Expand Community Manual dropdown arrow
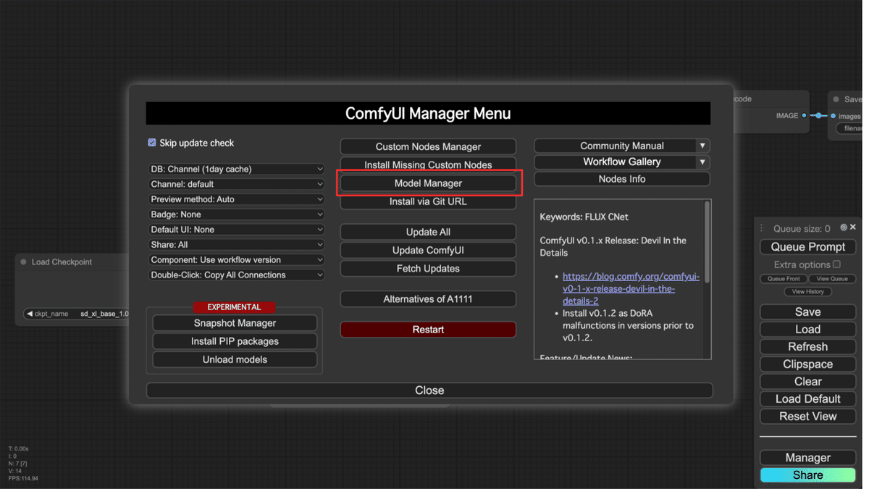This screenshot has width=869, height=489. point(702,146)
